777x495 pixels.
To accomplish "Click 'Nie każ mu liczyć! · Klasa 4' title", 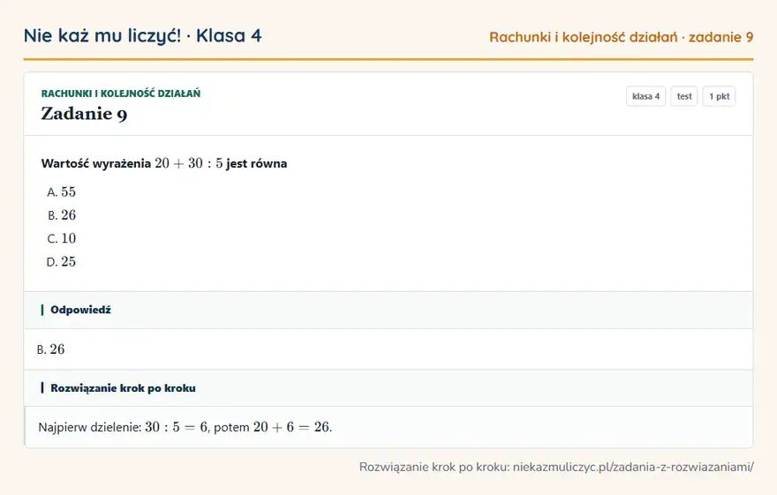I will [143, 35].
